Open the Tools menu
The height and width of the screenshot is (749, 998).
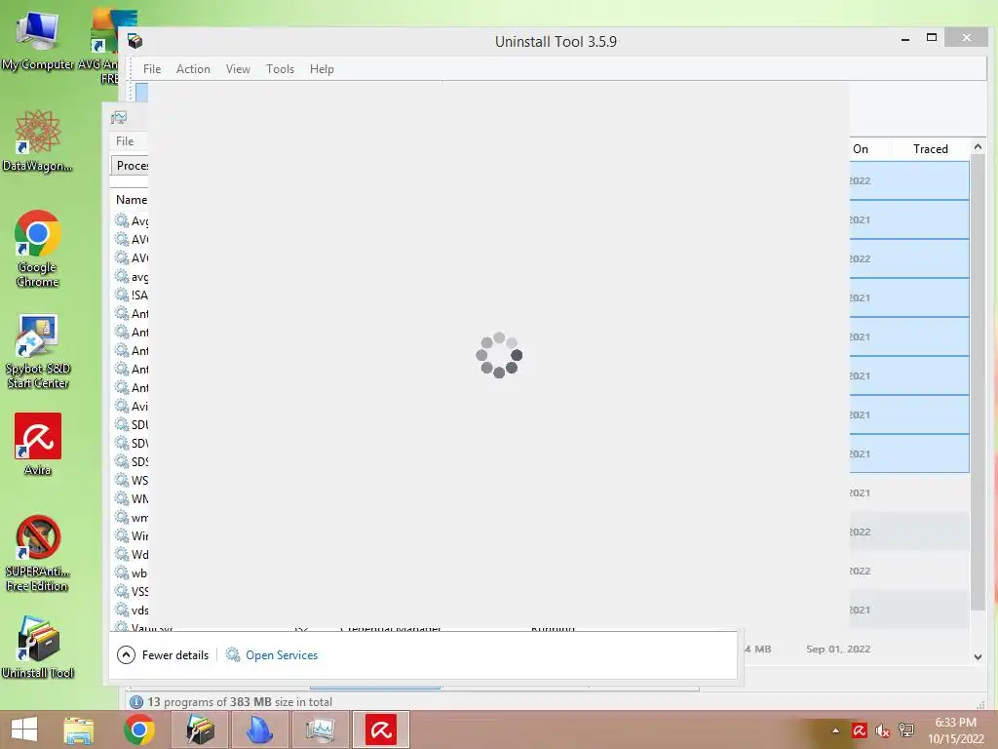tap(280, 69)
